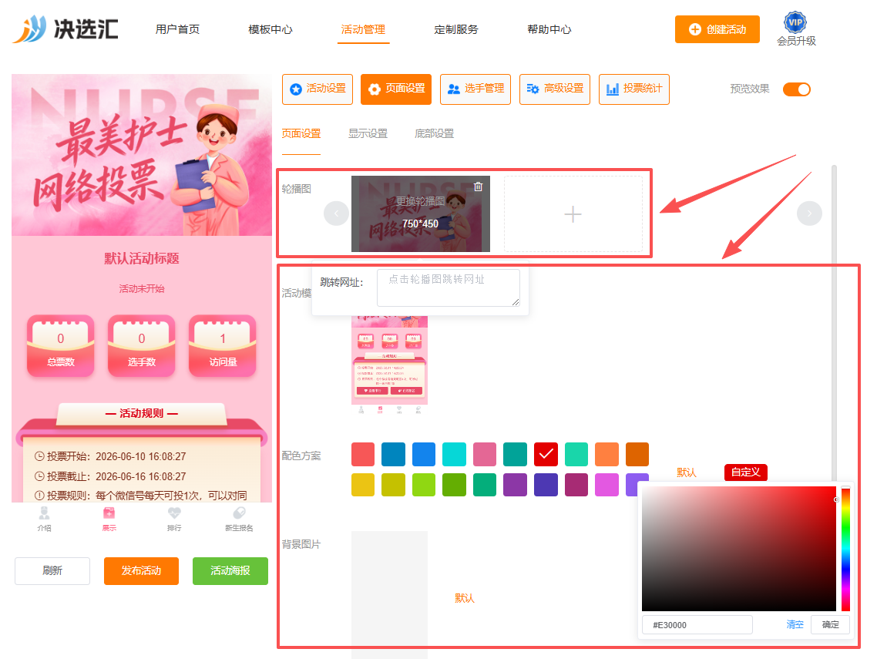Open 帮助中心 in top navigation
The height and width of the screenshot is (659, 877).
tap(549, 29)
